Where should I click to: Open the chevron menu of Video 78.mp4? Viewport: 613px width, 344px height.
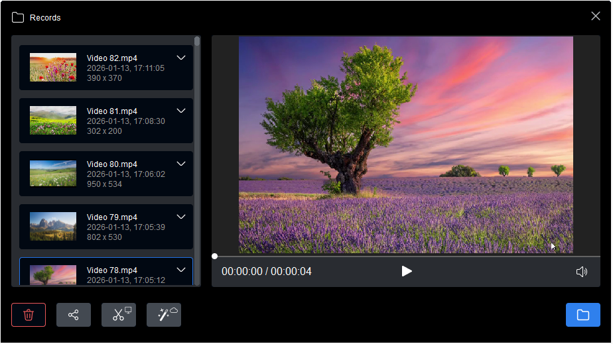[180, 270]
